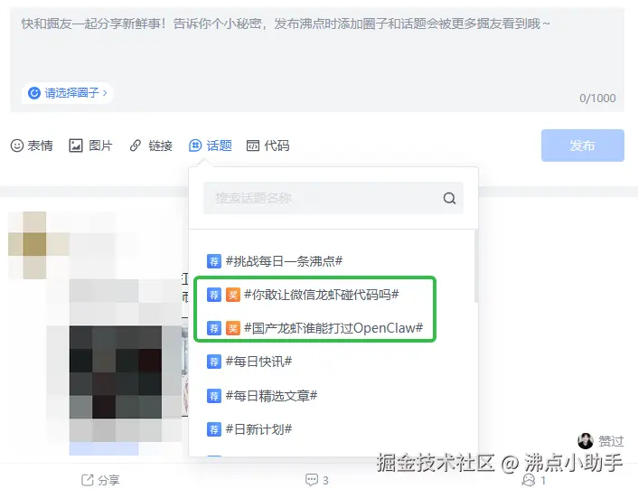Select topic #挑战每日一条沸点#
Viewport: 638px width, 489px height.
(284, 261)
